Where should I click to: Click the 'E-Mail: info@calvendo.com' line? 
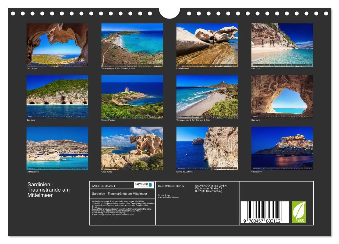113,215
